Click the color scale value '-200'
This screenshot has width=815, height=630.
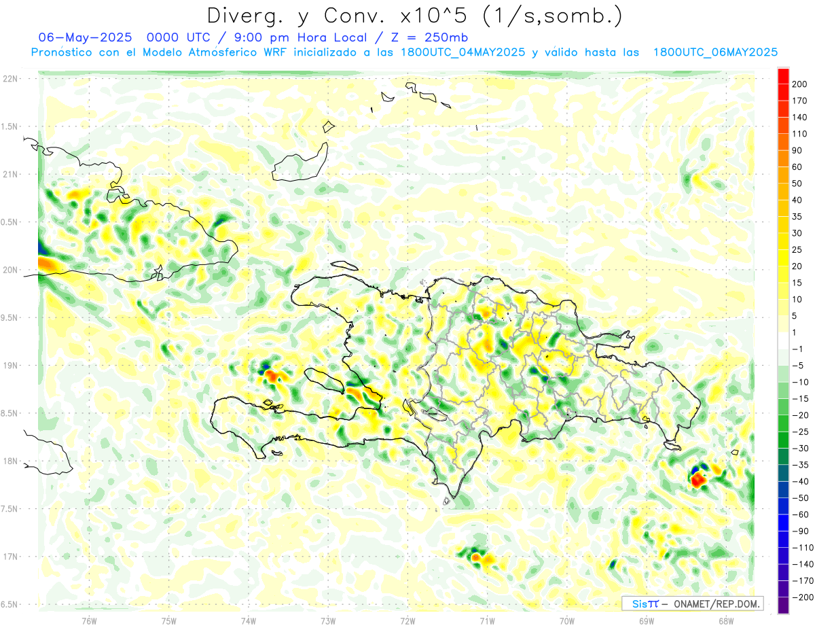coord(804,597)
